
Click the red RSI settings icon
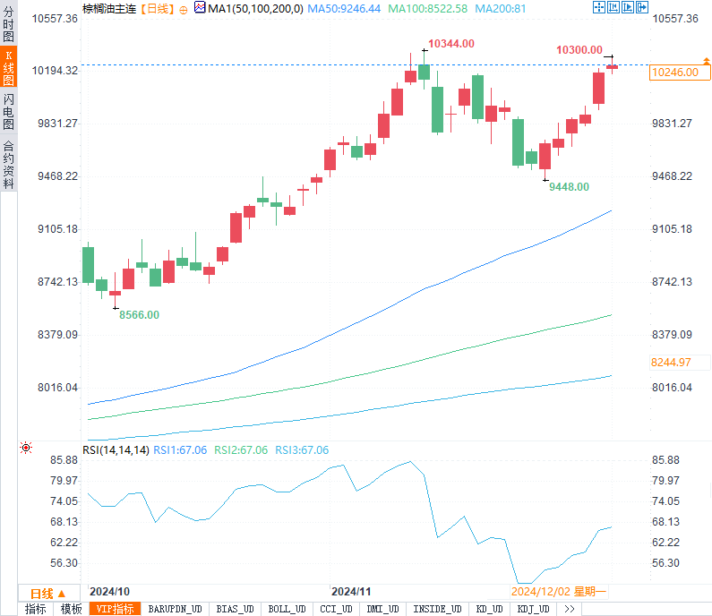click(27, 448)
